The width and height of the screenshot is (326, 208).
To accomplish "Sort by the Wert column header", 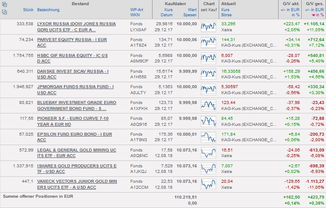I will point(192,10).
